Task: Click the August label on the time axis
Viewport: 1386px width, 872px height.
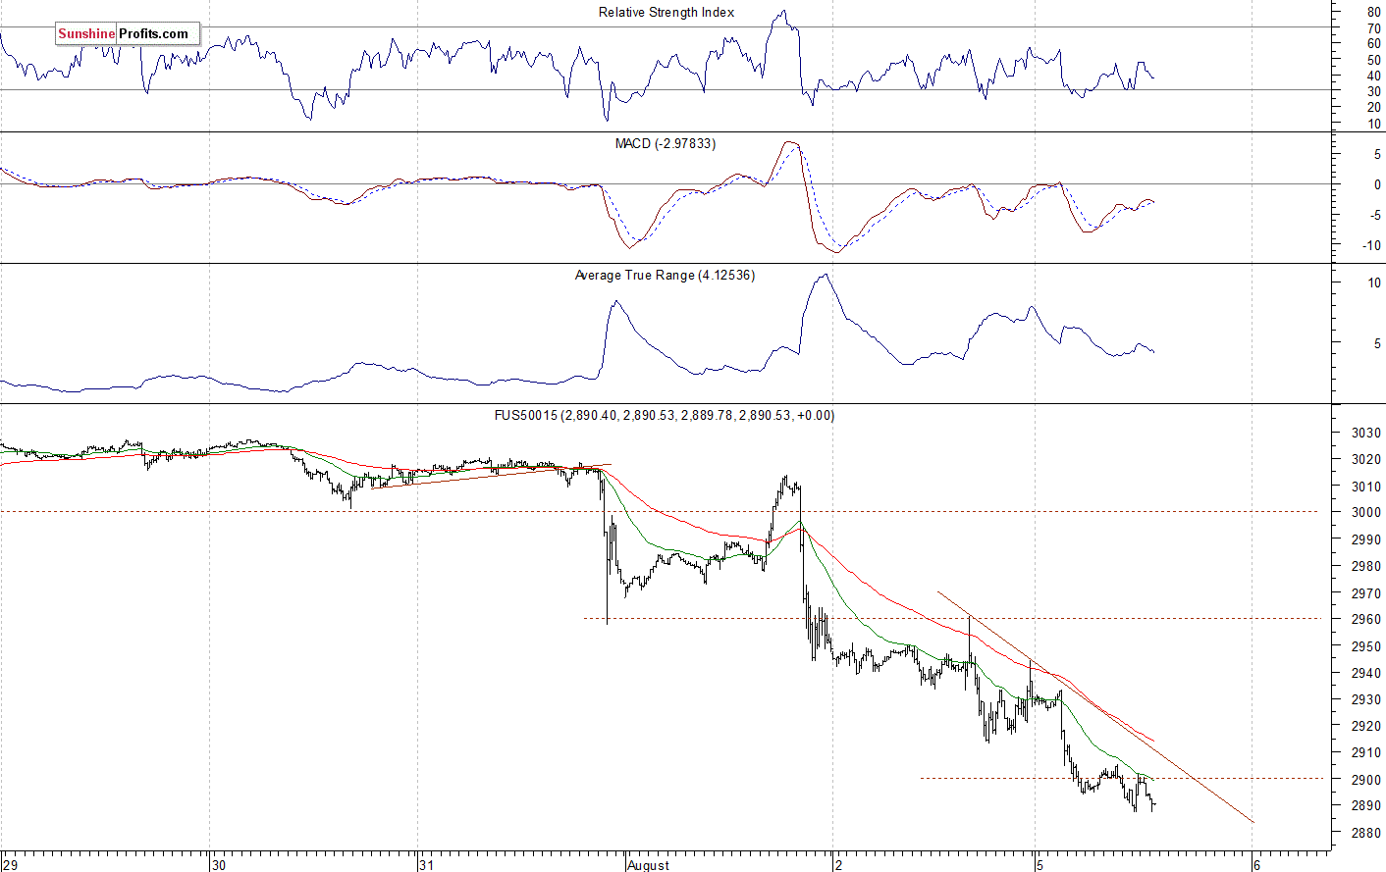Action: pyautogui.click(x=648, y=865)
